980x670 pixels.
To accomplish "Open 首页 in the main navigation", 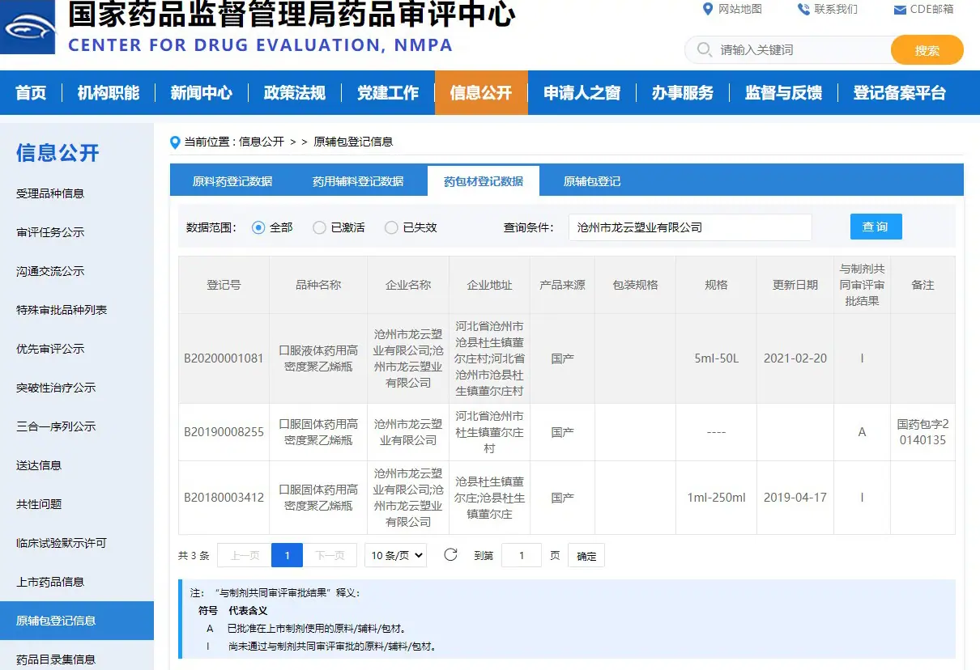I will (31, 93).
